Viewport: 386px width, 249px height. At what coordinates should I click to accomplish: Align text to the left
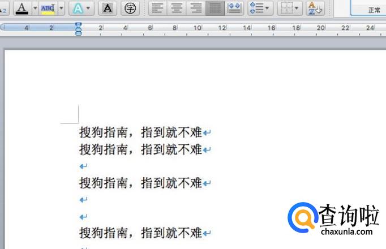tap(158, 8)
